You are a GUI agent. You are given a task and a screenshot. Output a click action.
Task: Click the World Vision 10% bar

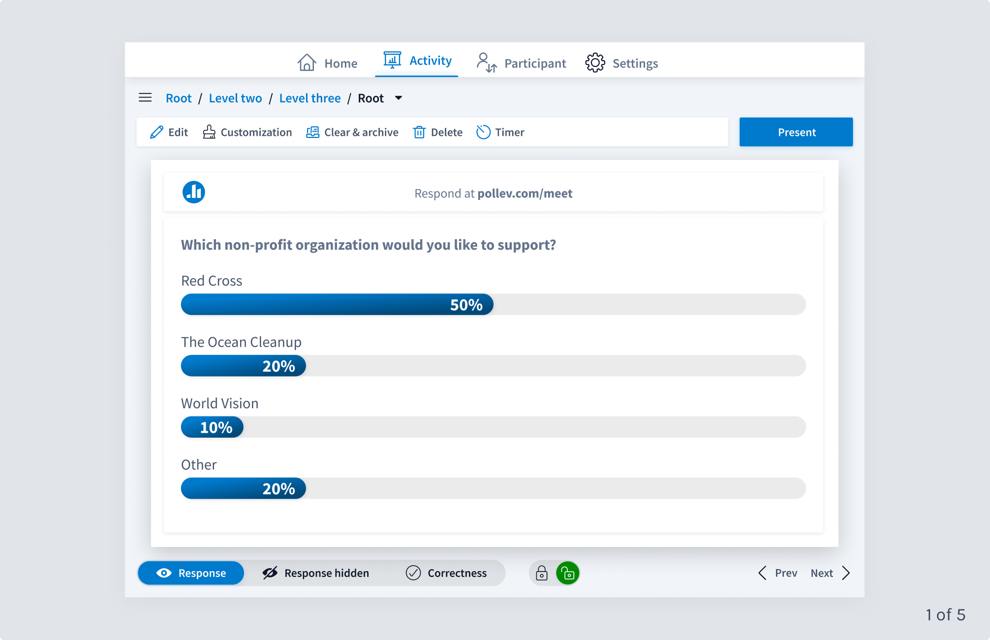click(x=212, y=427)
